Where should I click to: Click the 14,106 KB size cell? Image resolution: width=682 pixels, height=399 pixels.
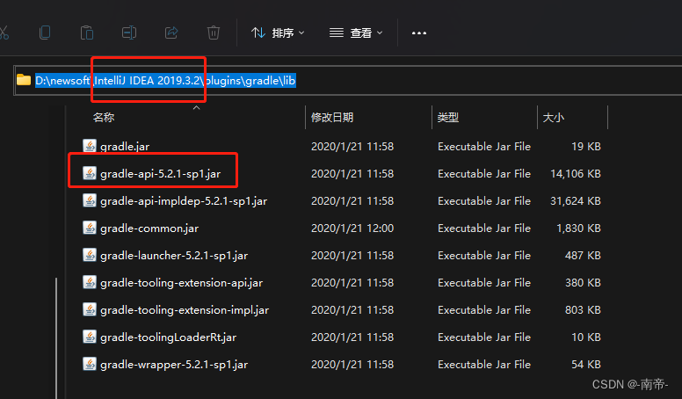(576, 174)
